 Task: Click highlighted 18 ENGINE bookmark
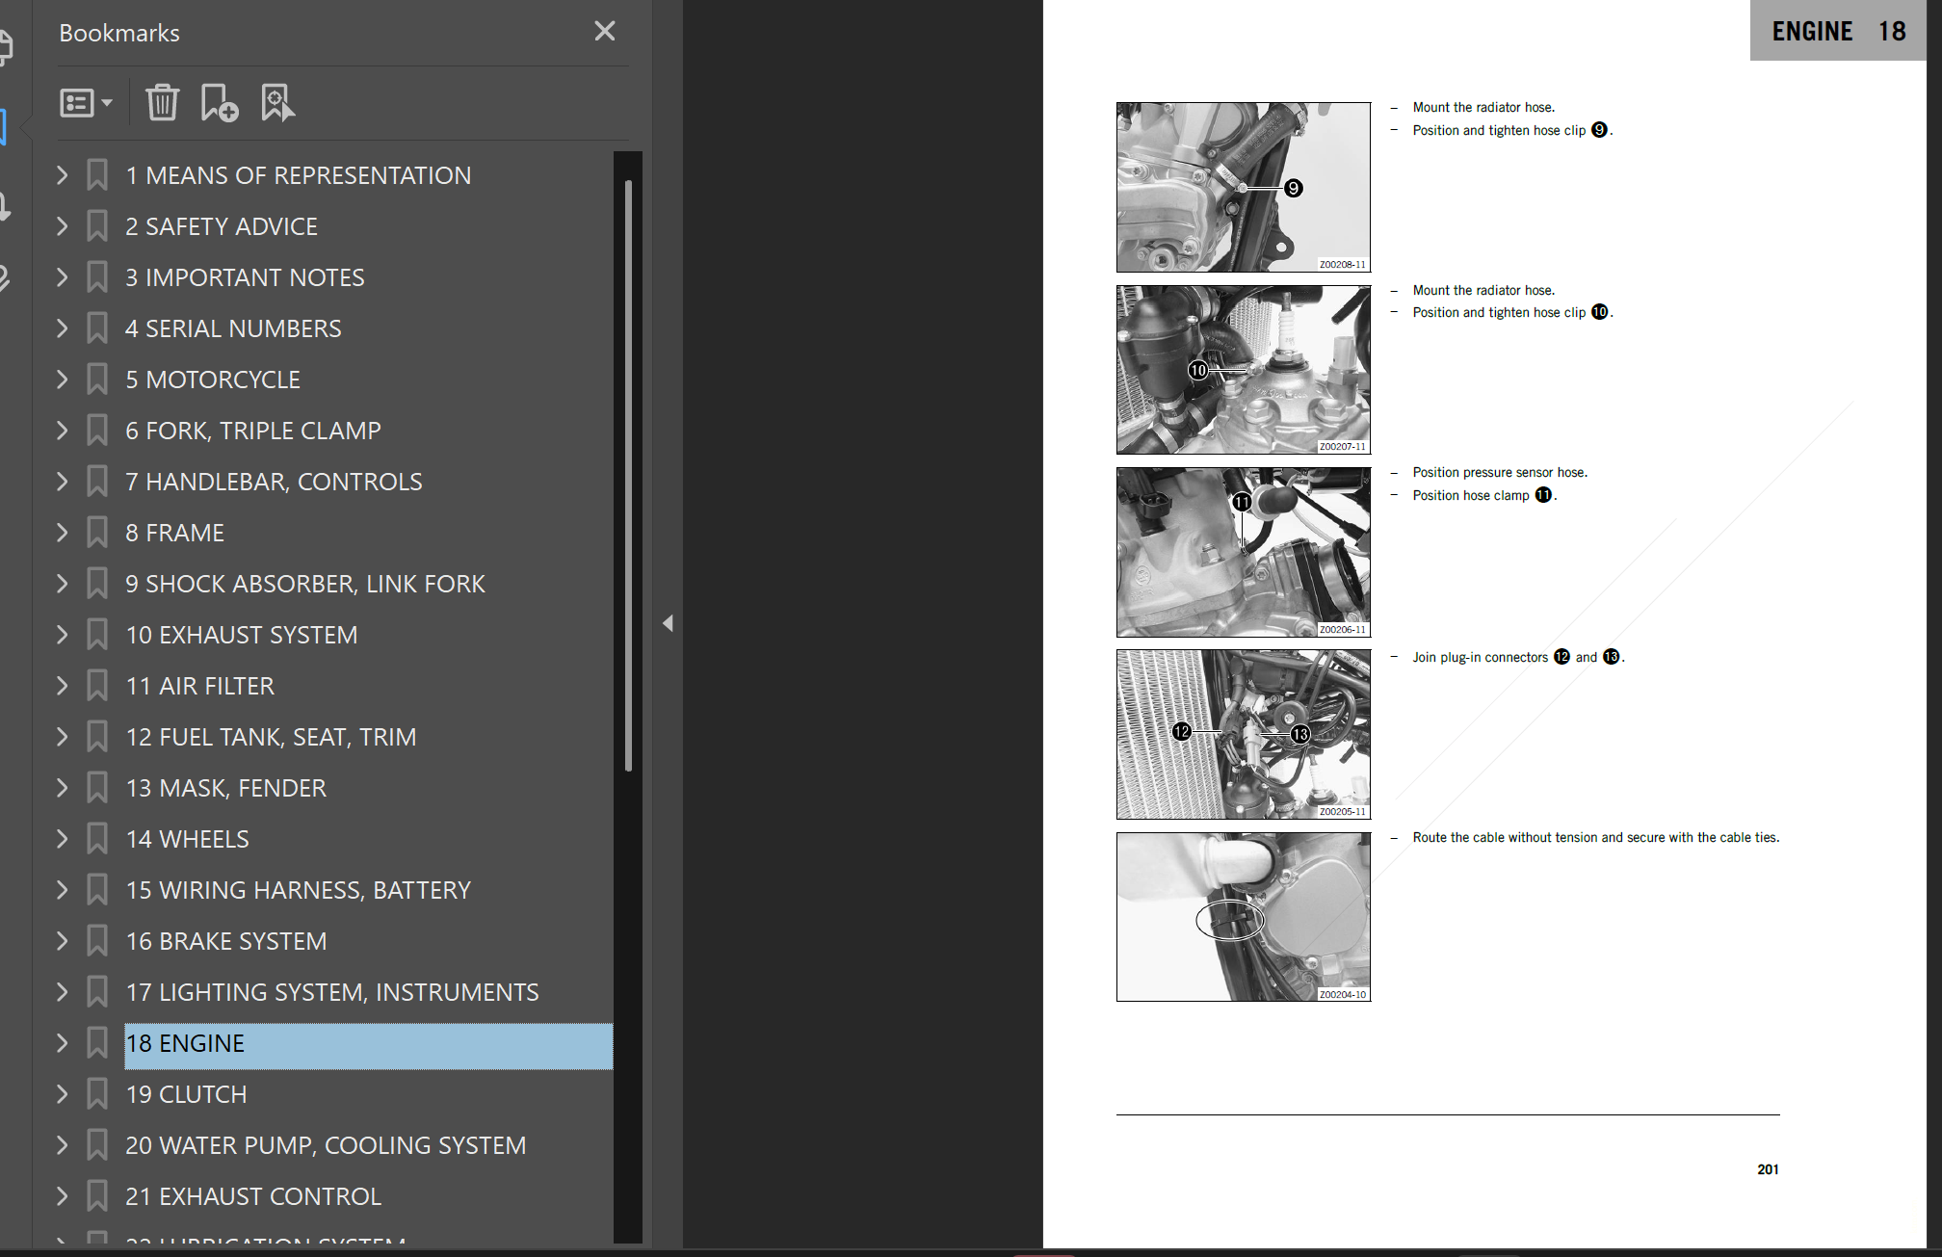coord(369,1046)
